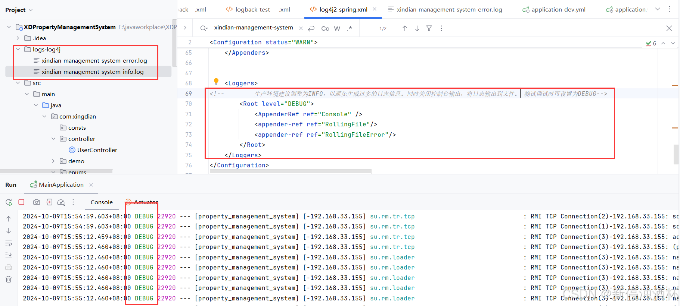Toggle scroll to end of console
The width and height of the screenshot is (680, 306).
(9, 255)
